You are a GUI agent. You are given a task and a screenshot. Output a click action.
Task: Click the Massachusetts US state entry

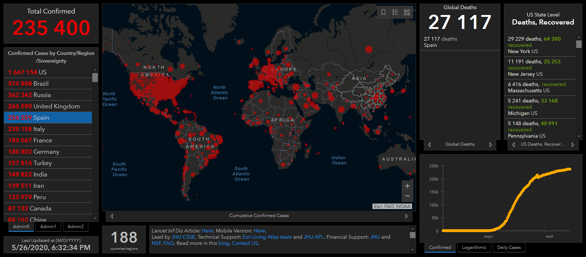click(x=540, y=87)
